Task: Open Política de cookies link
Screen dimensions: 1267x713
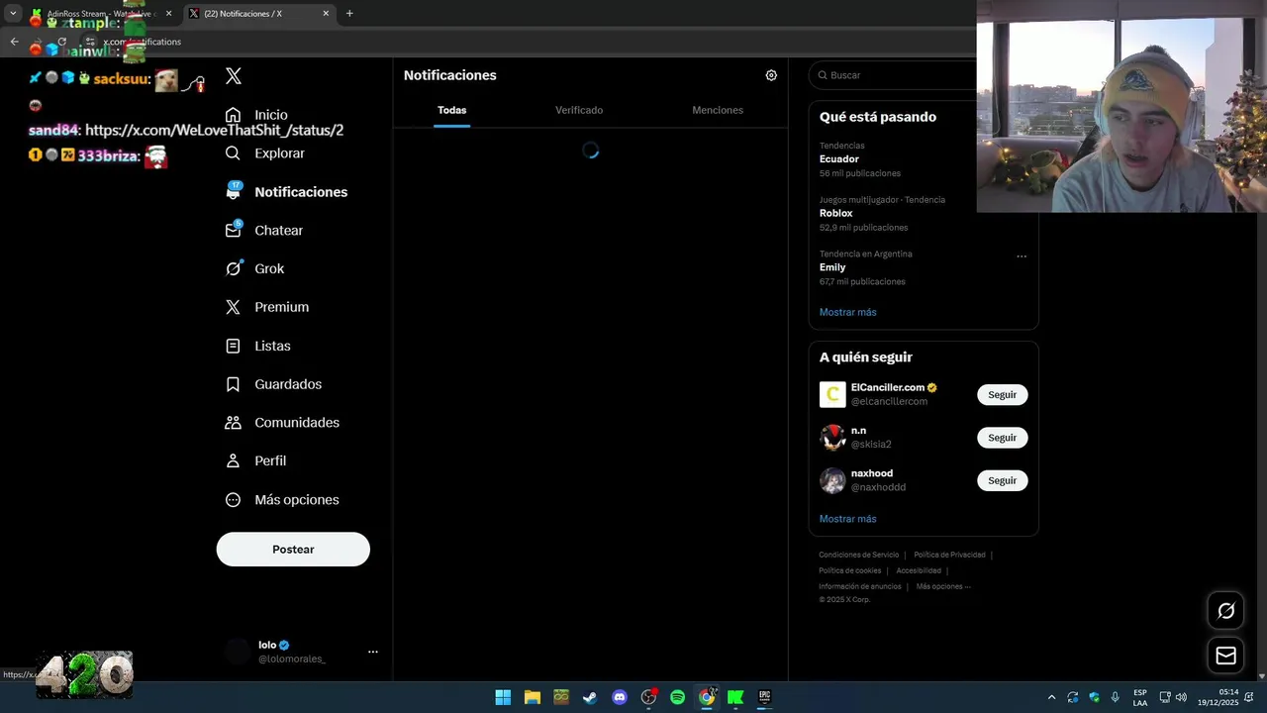Action: (x=849, y=570)
